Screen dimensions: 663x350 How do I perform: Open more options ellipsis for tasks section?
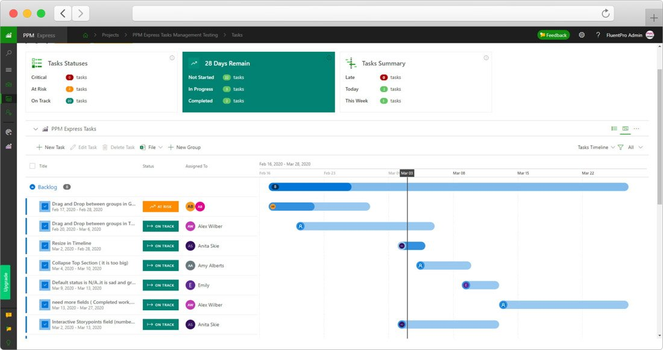click(x=636, y=128)
